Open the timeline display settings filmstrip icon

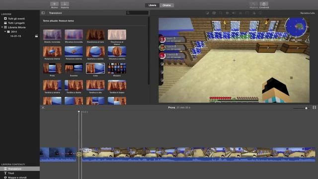click(314, 107)
